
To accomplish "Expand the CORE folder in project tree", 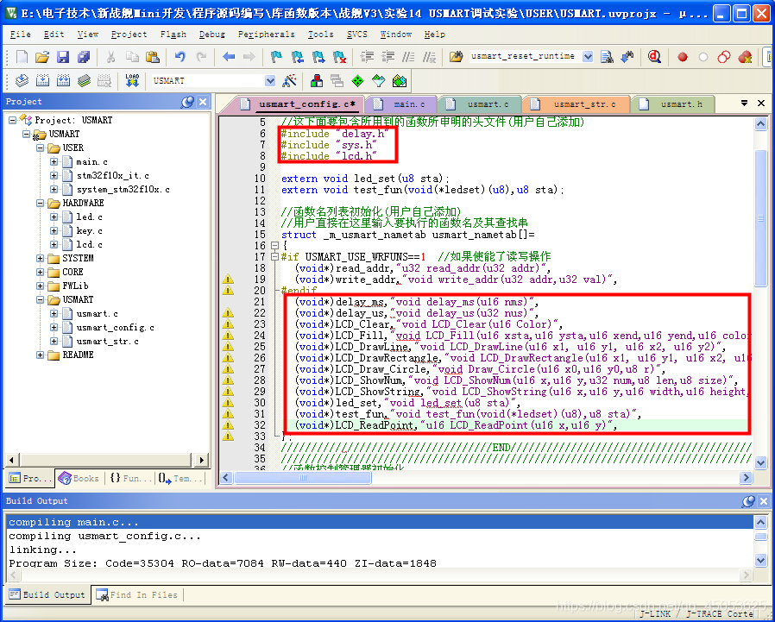I will 40,273.
